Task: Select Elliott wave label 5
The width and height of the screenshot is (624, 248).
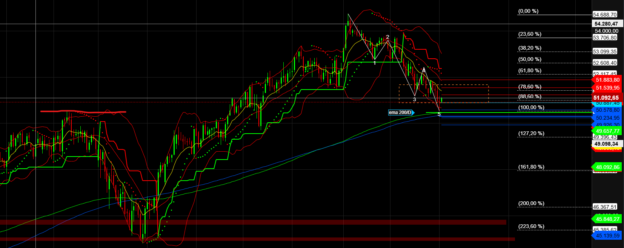Action: coord(439,114)
